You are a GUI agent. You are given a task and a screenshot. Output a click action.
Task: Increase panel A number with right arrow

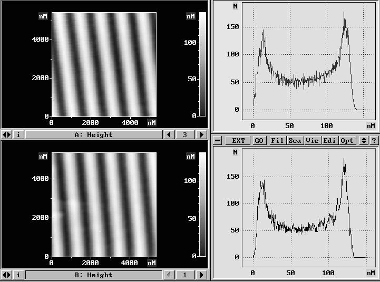pos(201,135)
